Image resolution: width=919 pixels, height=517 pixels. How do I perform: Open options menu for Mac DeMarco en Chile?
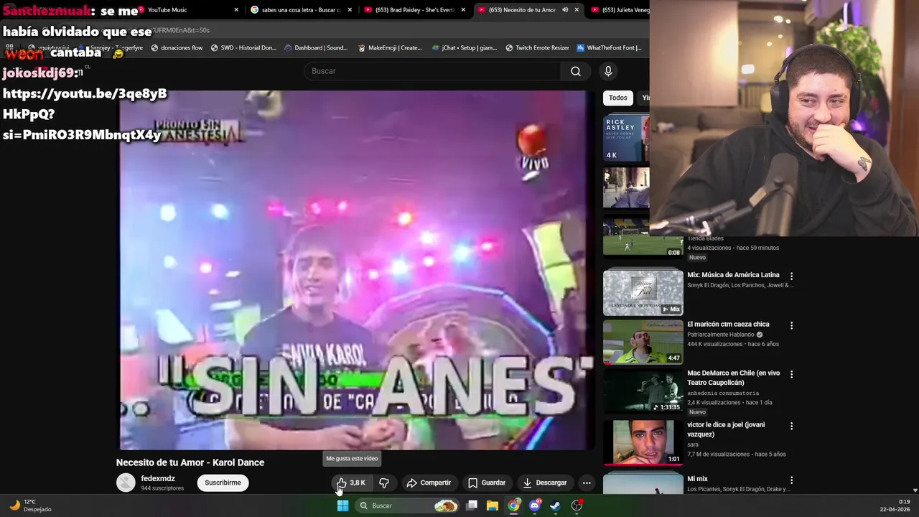tap(792, 374)
